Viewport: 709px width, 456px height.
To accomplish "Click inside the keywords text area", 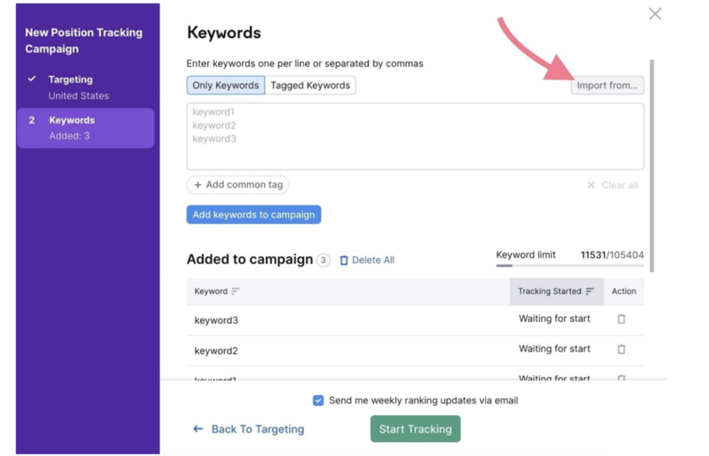I will [415, 137].
